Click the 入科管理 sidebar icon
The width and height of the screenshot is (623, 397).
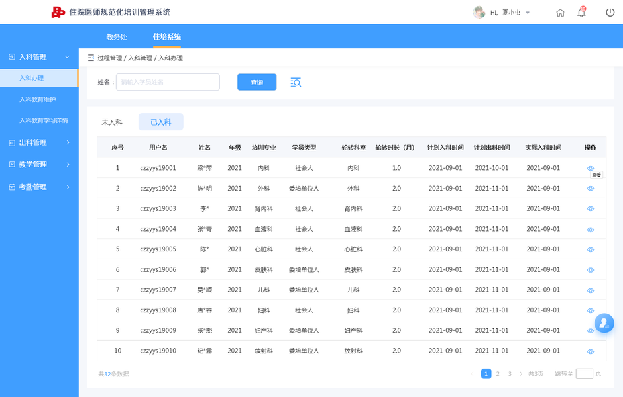[12, 57]
